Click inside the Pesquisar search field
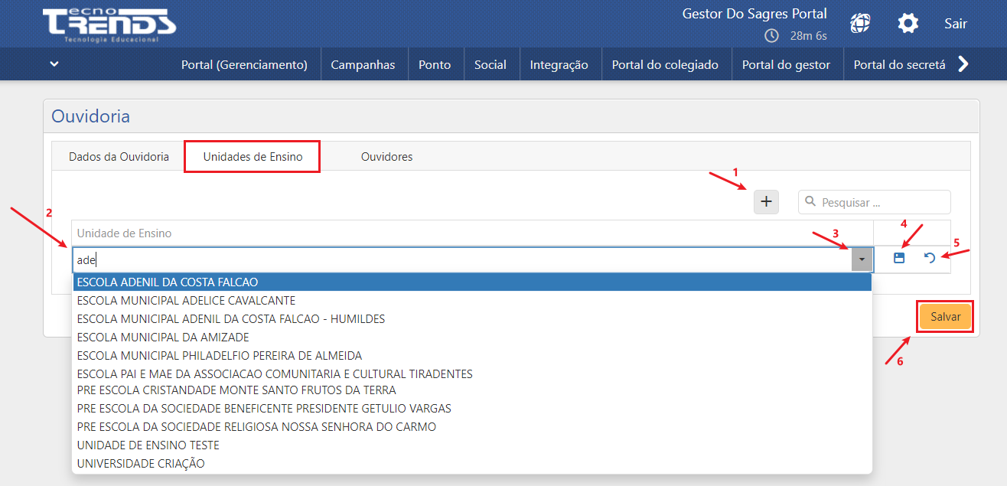 point(872,201)
